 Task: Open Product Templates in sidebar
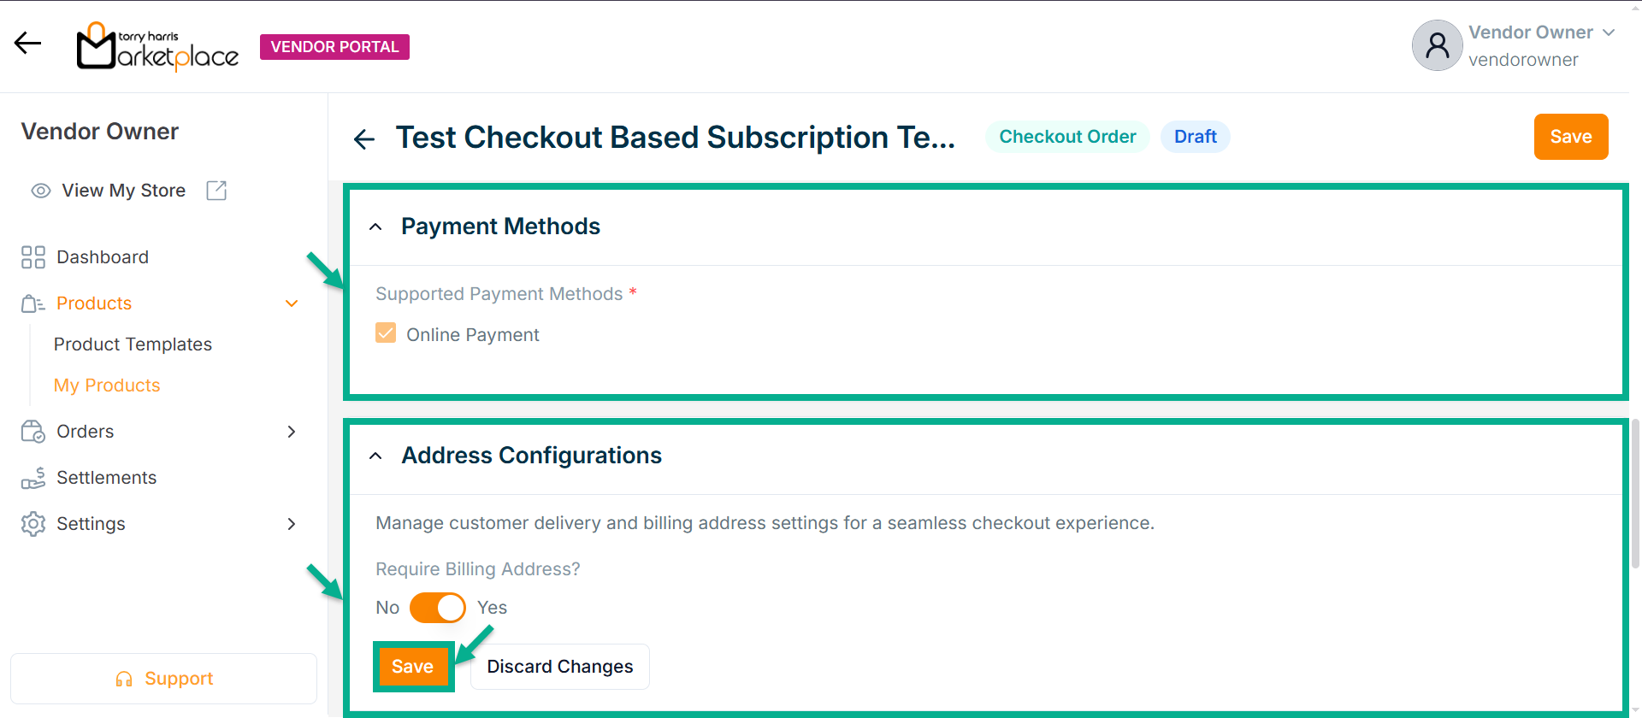tap(133, 344)
